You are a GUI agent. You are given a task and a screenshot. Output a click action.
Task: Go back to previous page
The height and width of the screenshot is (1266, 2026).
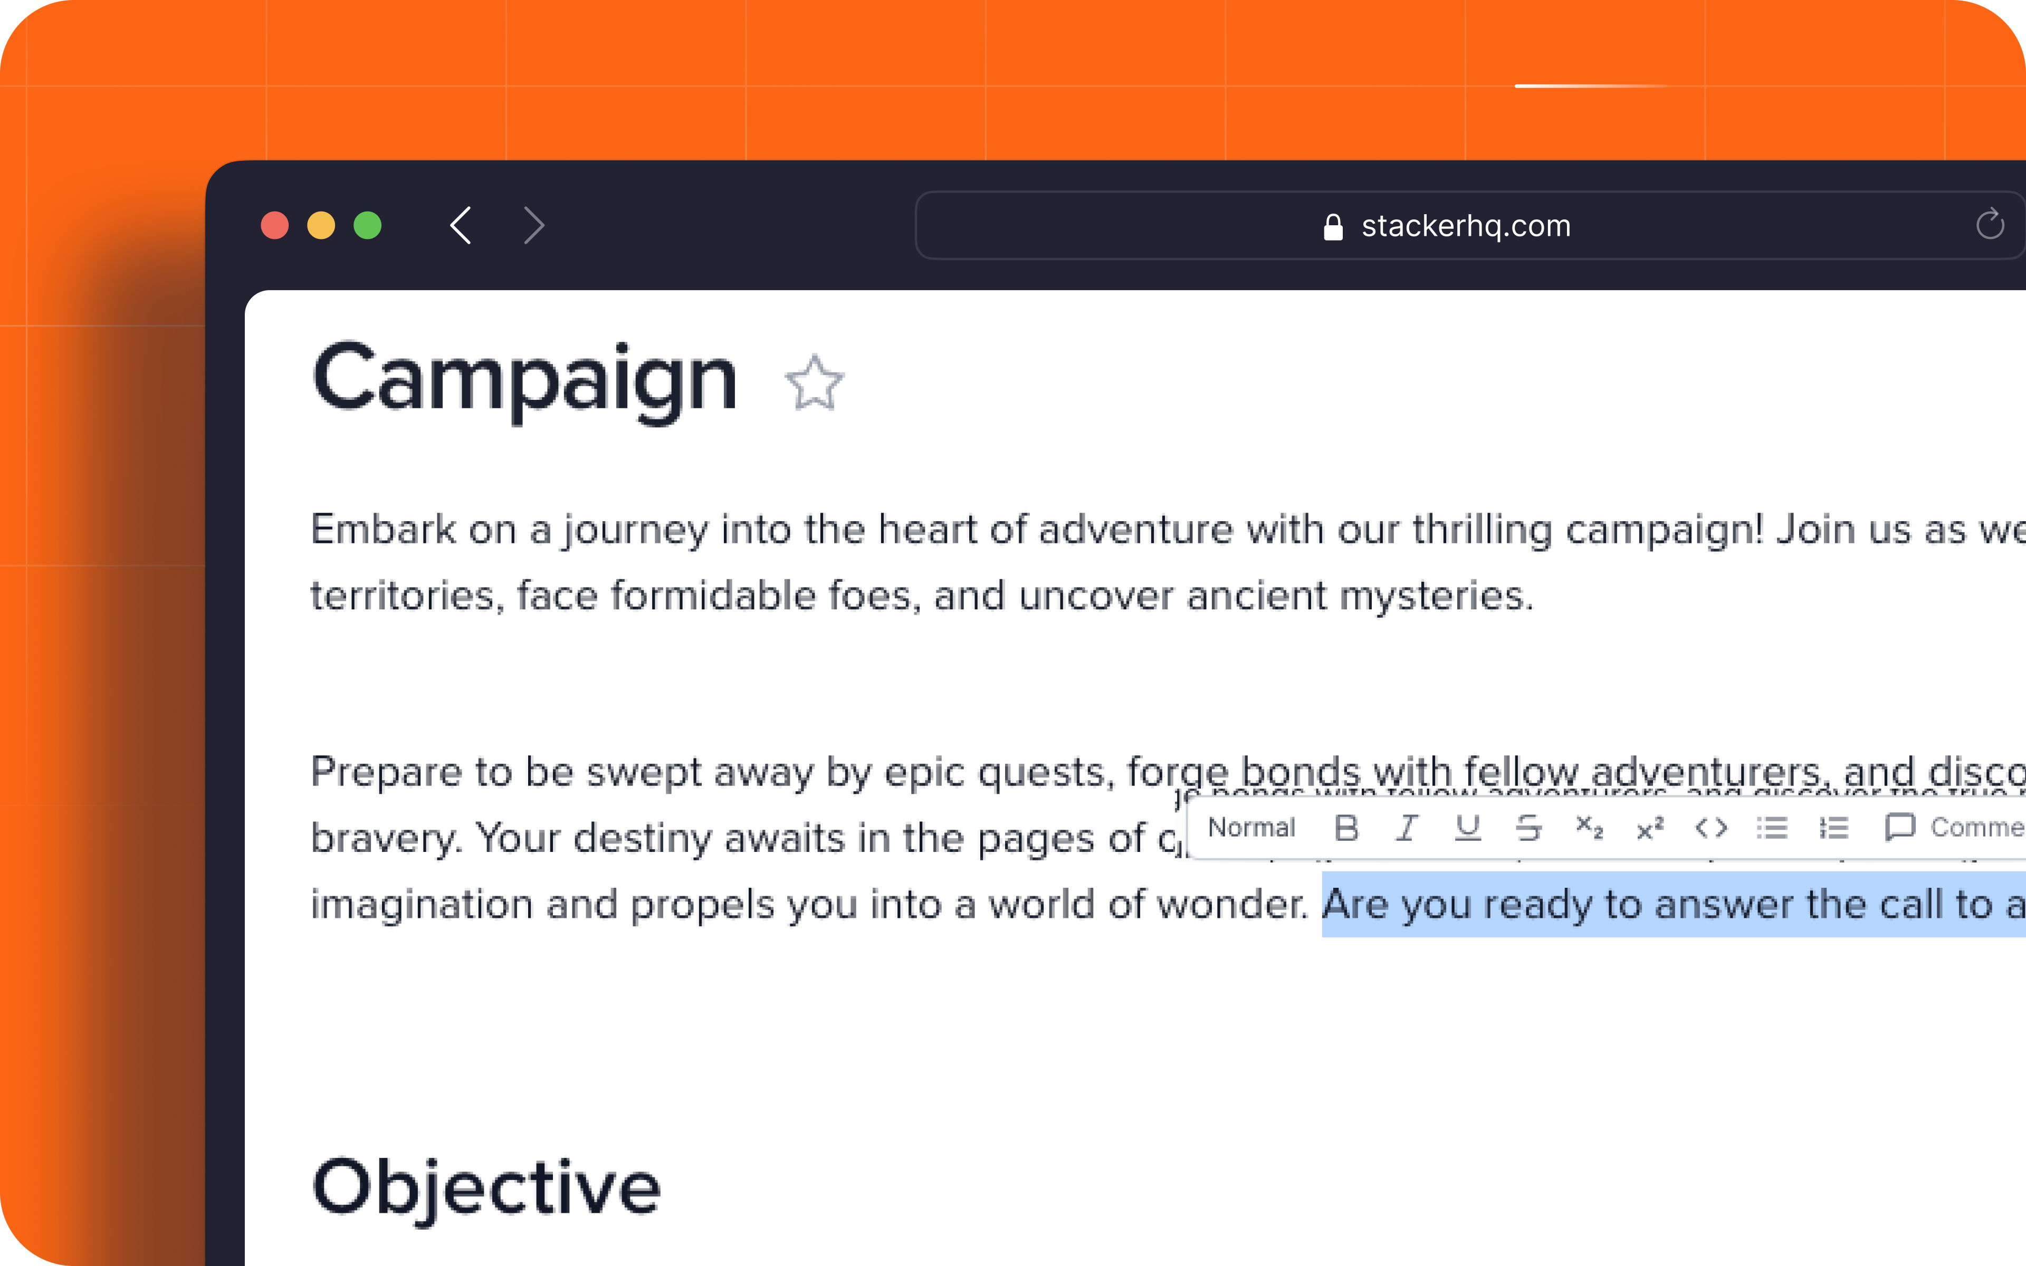pos(461,225)
